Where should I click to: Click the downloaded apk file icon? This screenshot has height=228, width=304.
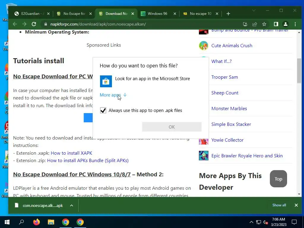tap(17, 205)
